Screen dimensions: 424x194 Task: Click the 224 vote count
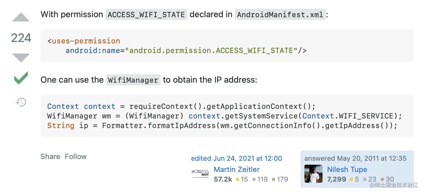(21, 38)
